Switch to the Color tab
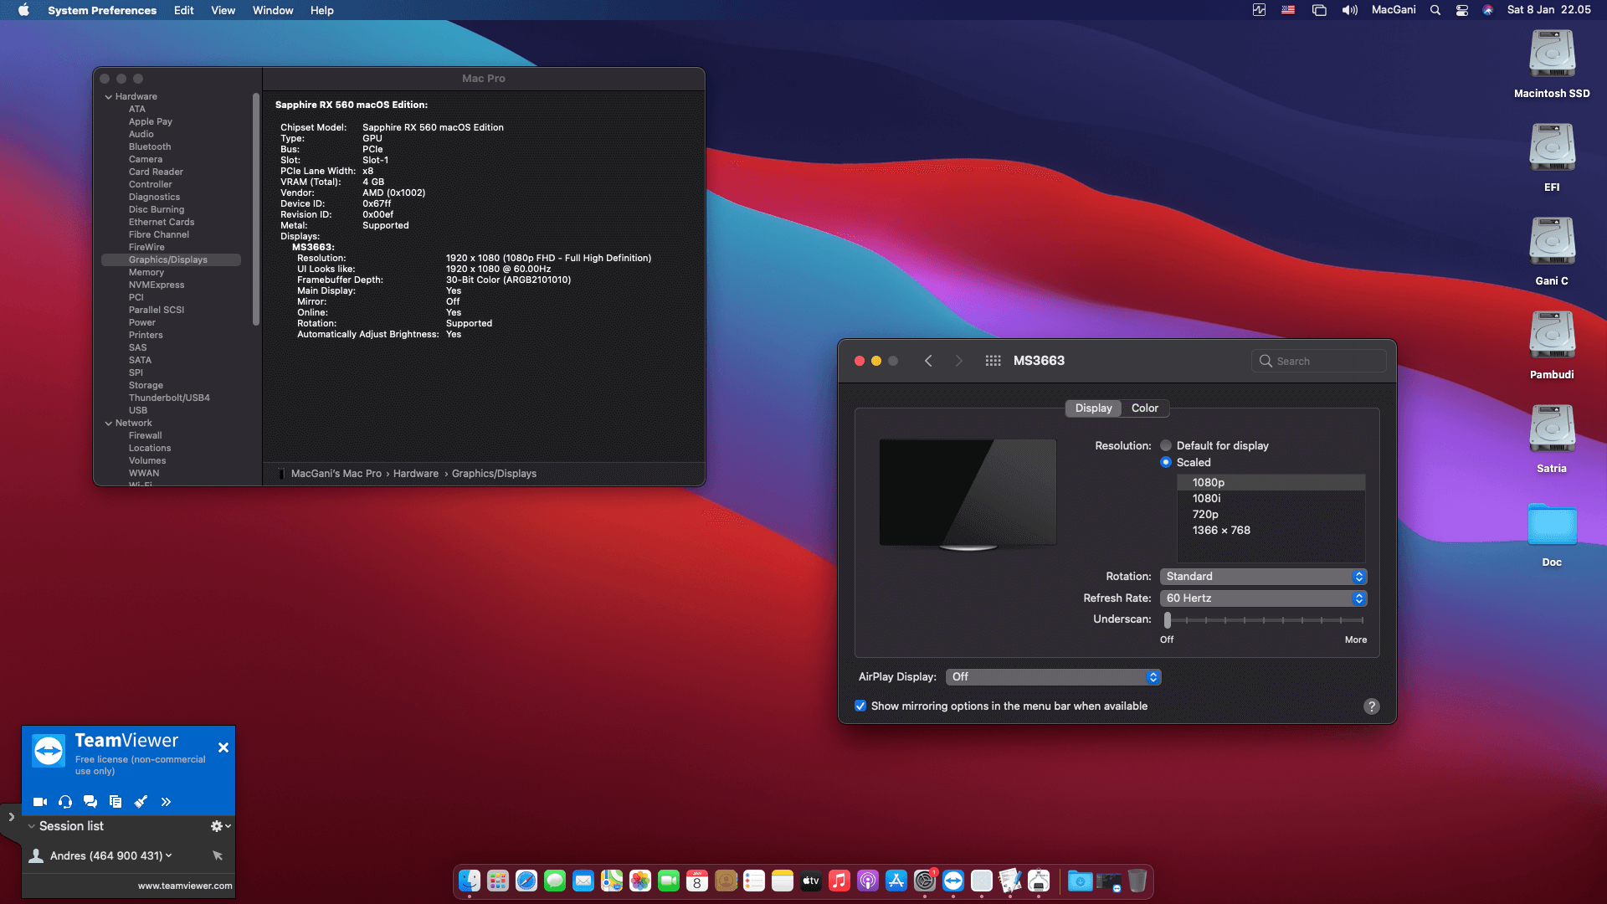 pos(1144,408)
